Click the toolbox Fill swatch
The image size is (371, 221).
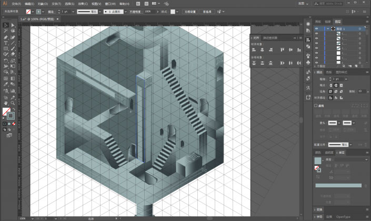[x=6, y=111]
